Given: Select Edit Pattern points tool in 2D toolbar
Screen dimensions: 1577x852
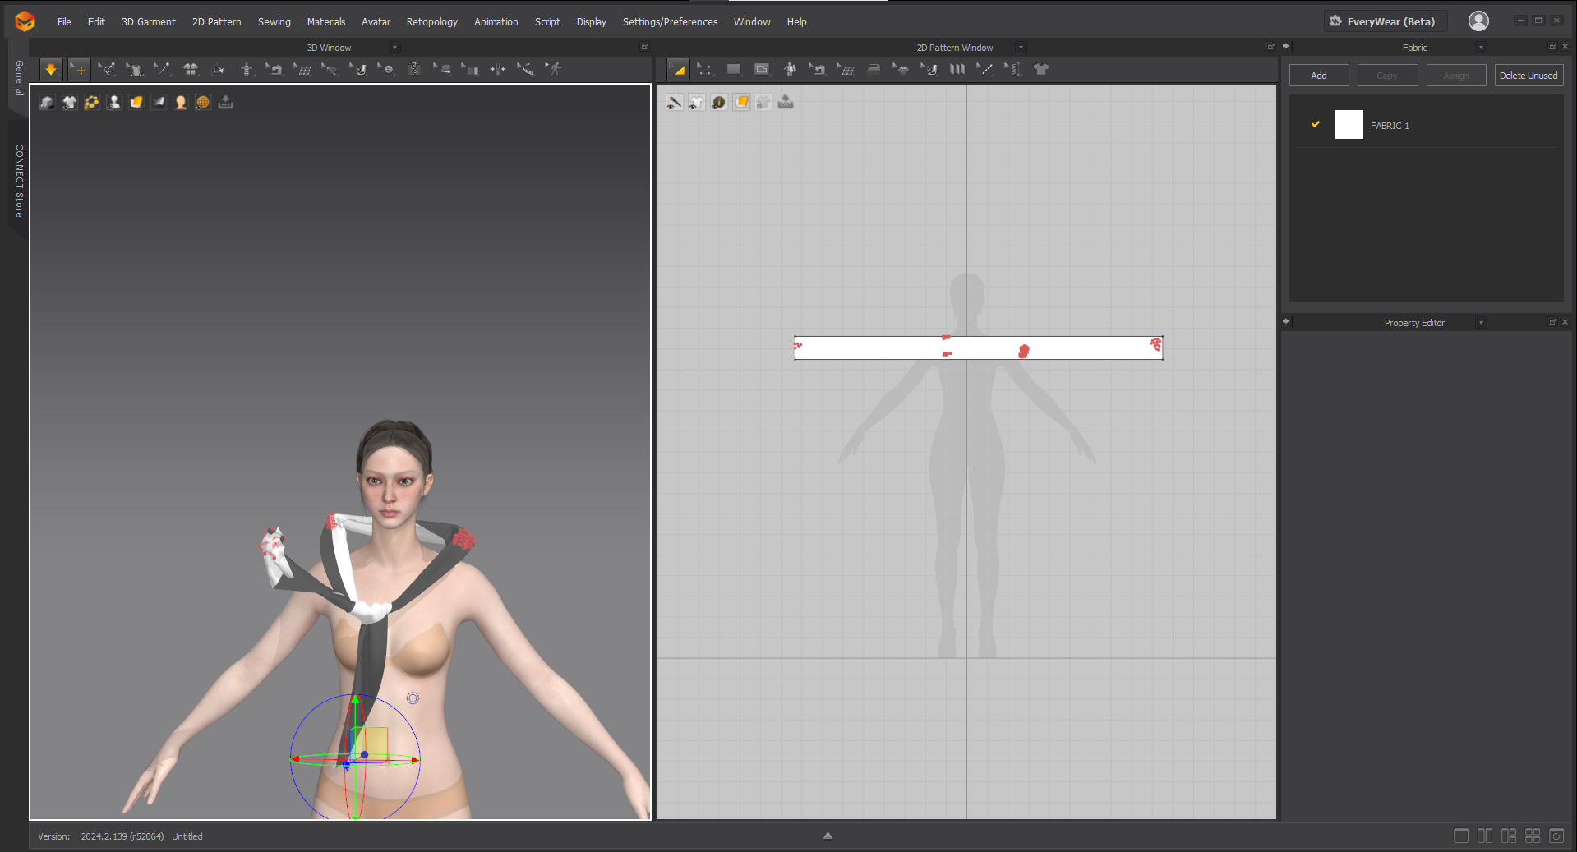Looking at the screenshot, I should [x=706, y=70].
